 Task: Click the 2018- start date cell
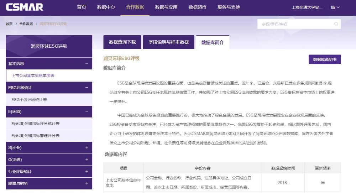(283, 183)
